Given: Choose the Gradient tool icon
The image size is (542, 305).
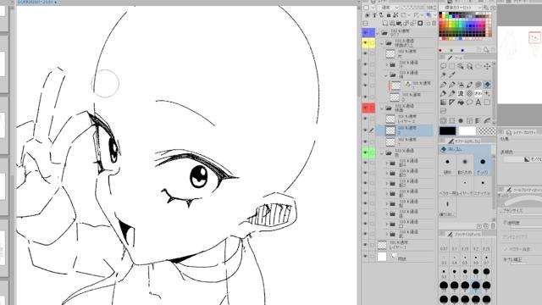Looking at the screenshot, I should tap(444, 103).
